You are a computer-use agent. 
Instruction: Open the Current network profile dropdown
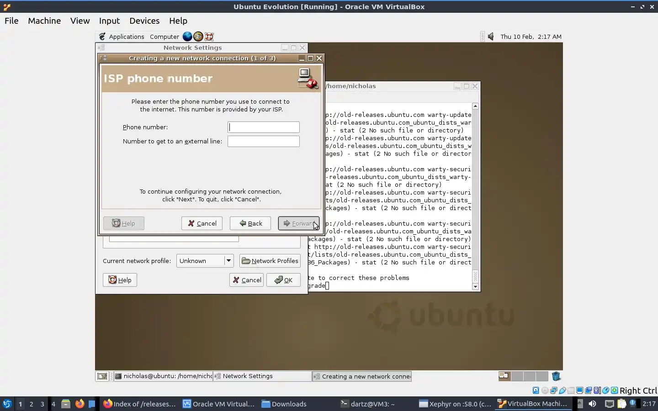pyautogui.click(x=205, y=261)
